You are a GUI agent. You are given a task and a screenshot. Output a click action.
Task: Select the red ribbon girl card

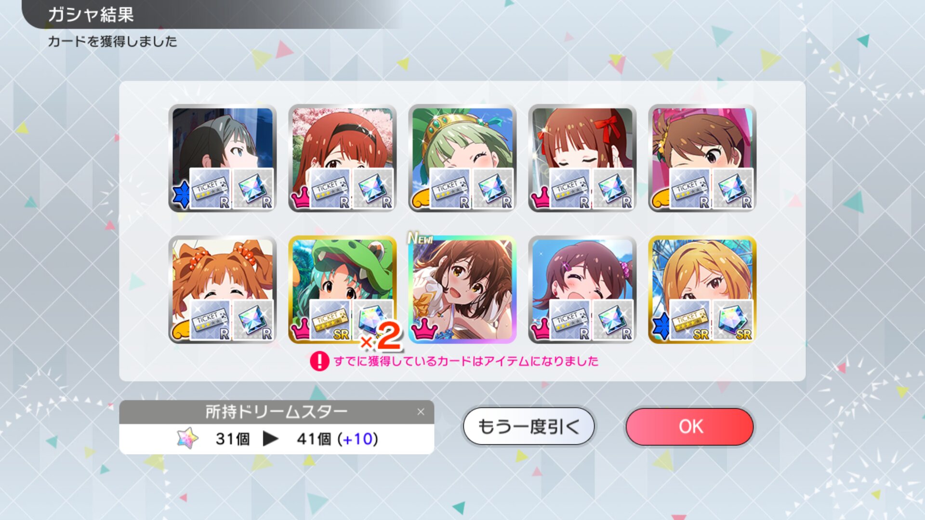coord(582,158)
